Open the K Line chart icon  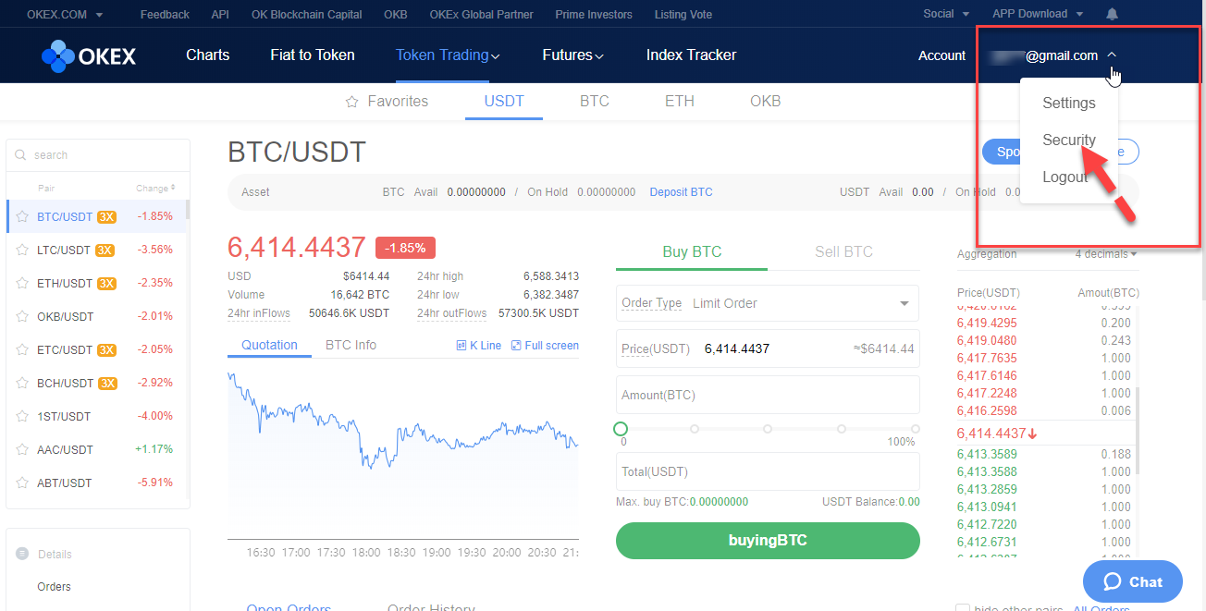click(x=461, y=346)
